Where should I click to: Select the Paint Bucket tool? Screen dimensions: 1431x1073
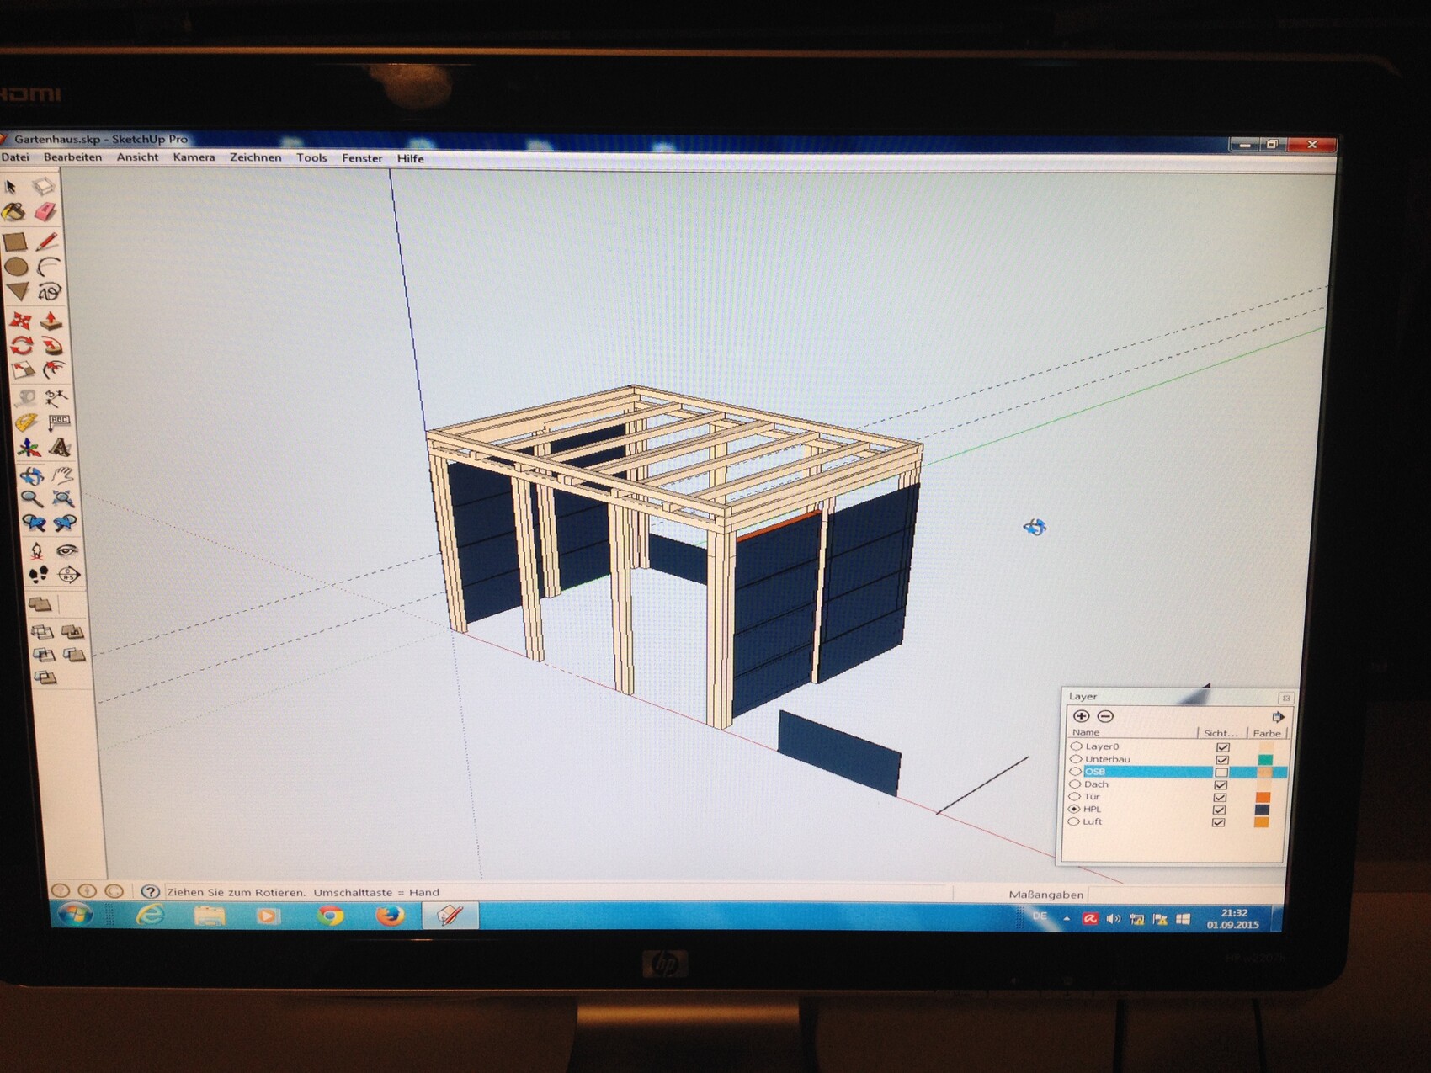(13, 212)
